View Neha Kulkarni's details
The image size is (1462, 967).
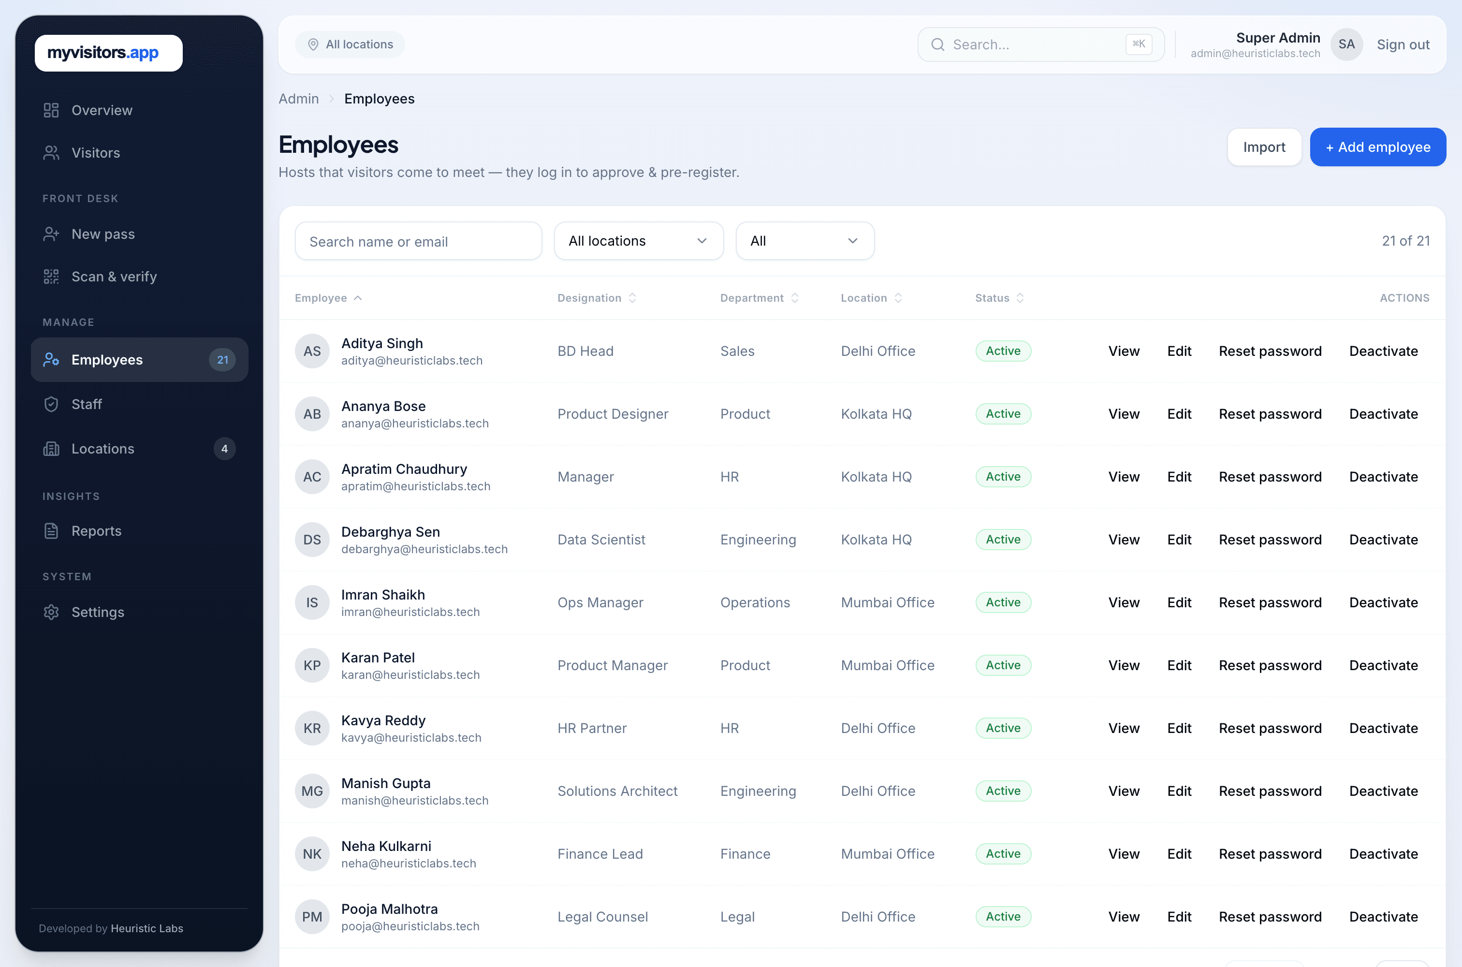click(x=1124, y=854)
